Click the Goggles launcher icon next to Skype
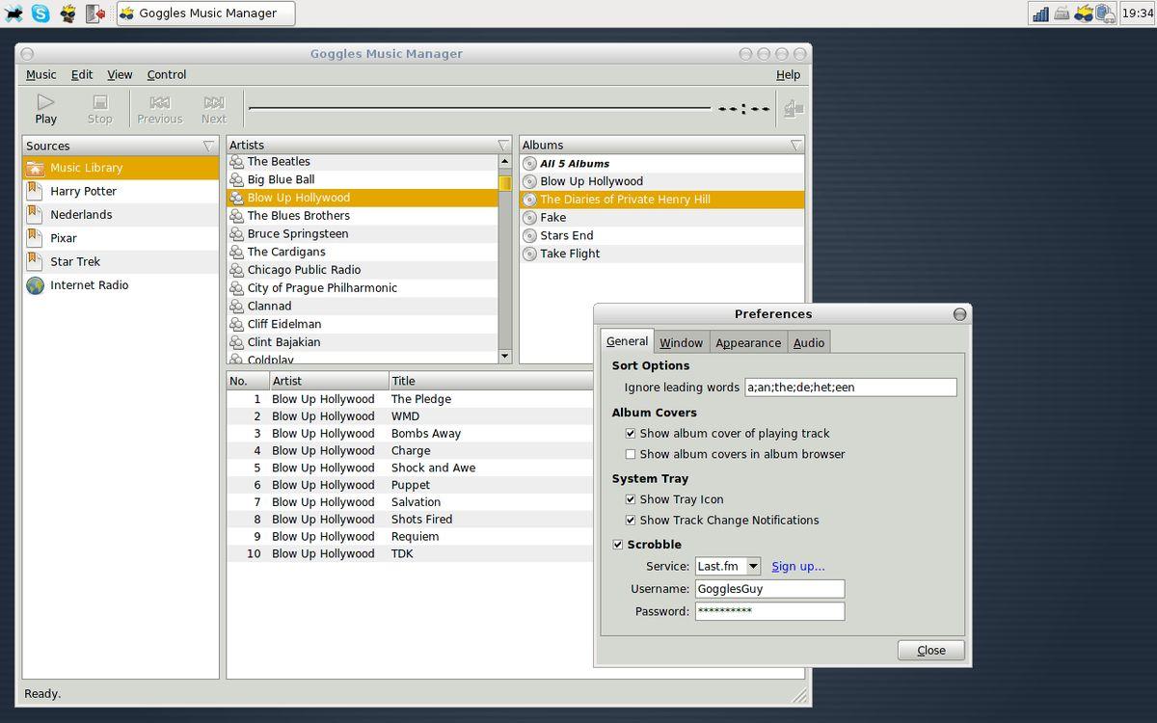 [x=67, y=13]
